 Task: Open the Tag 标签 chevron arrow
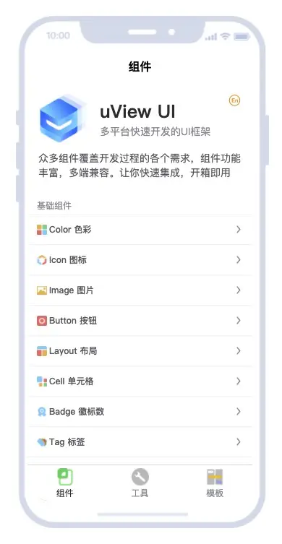[238, 441]
